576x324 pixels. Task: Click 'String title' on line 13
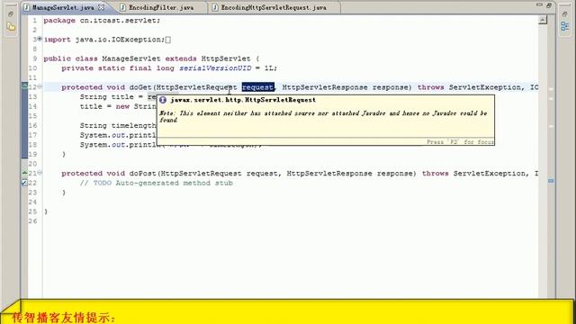coord(106,97)
